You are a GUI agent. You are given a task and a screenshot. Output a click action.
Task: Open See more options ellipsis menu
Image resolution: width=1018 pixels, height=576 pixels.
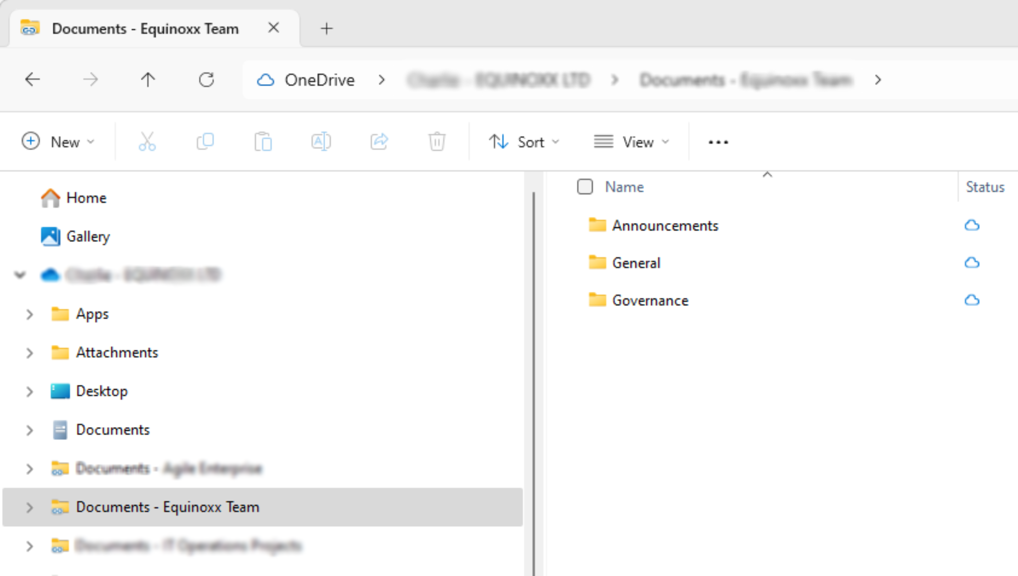pyautogui.click(x=718, y=142)
